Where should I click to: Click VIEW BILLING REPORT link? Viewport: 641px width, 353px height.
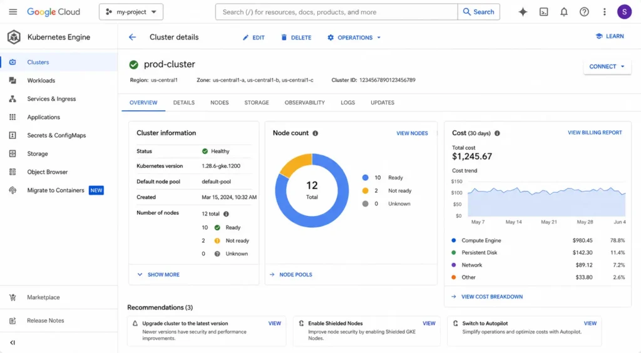(x=595, y=133)
